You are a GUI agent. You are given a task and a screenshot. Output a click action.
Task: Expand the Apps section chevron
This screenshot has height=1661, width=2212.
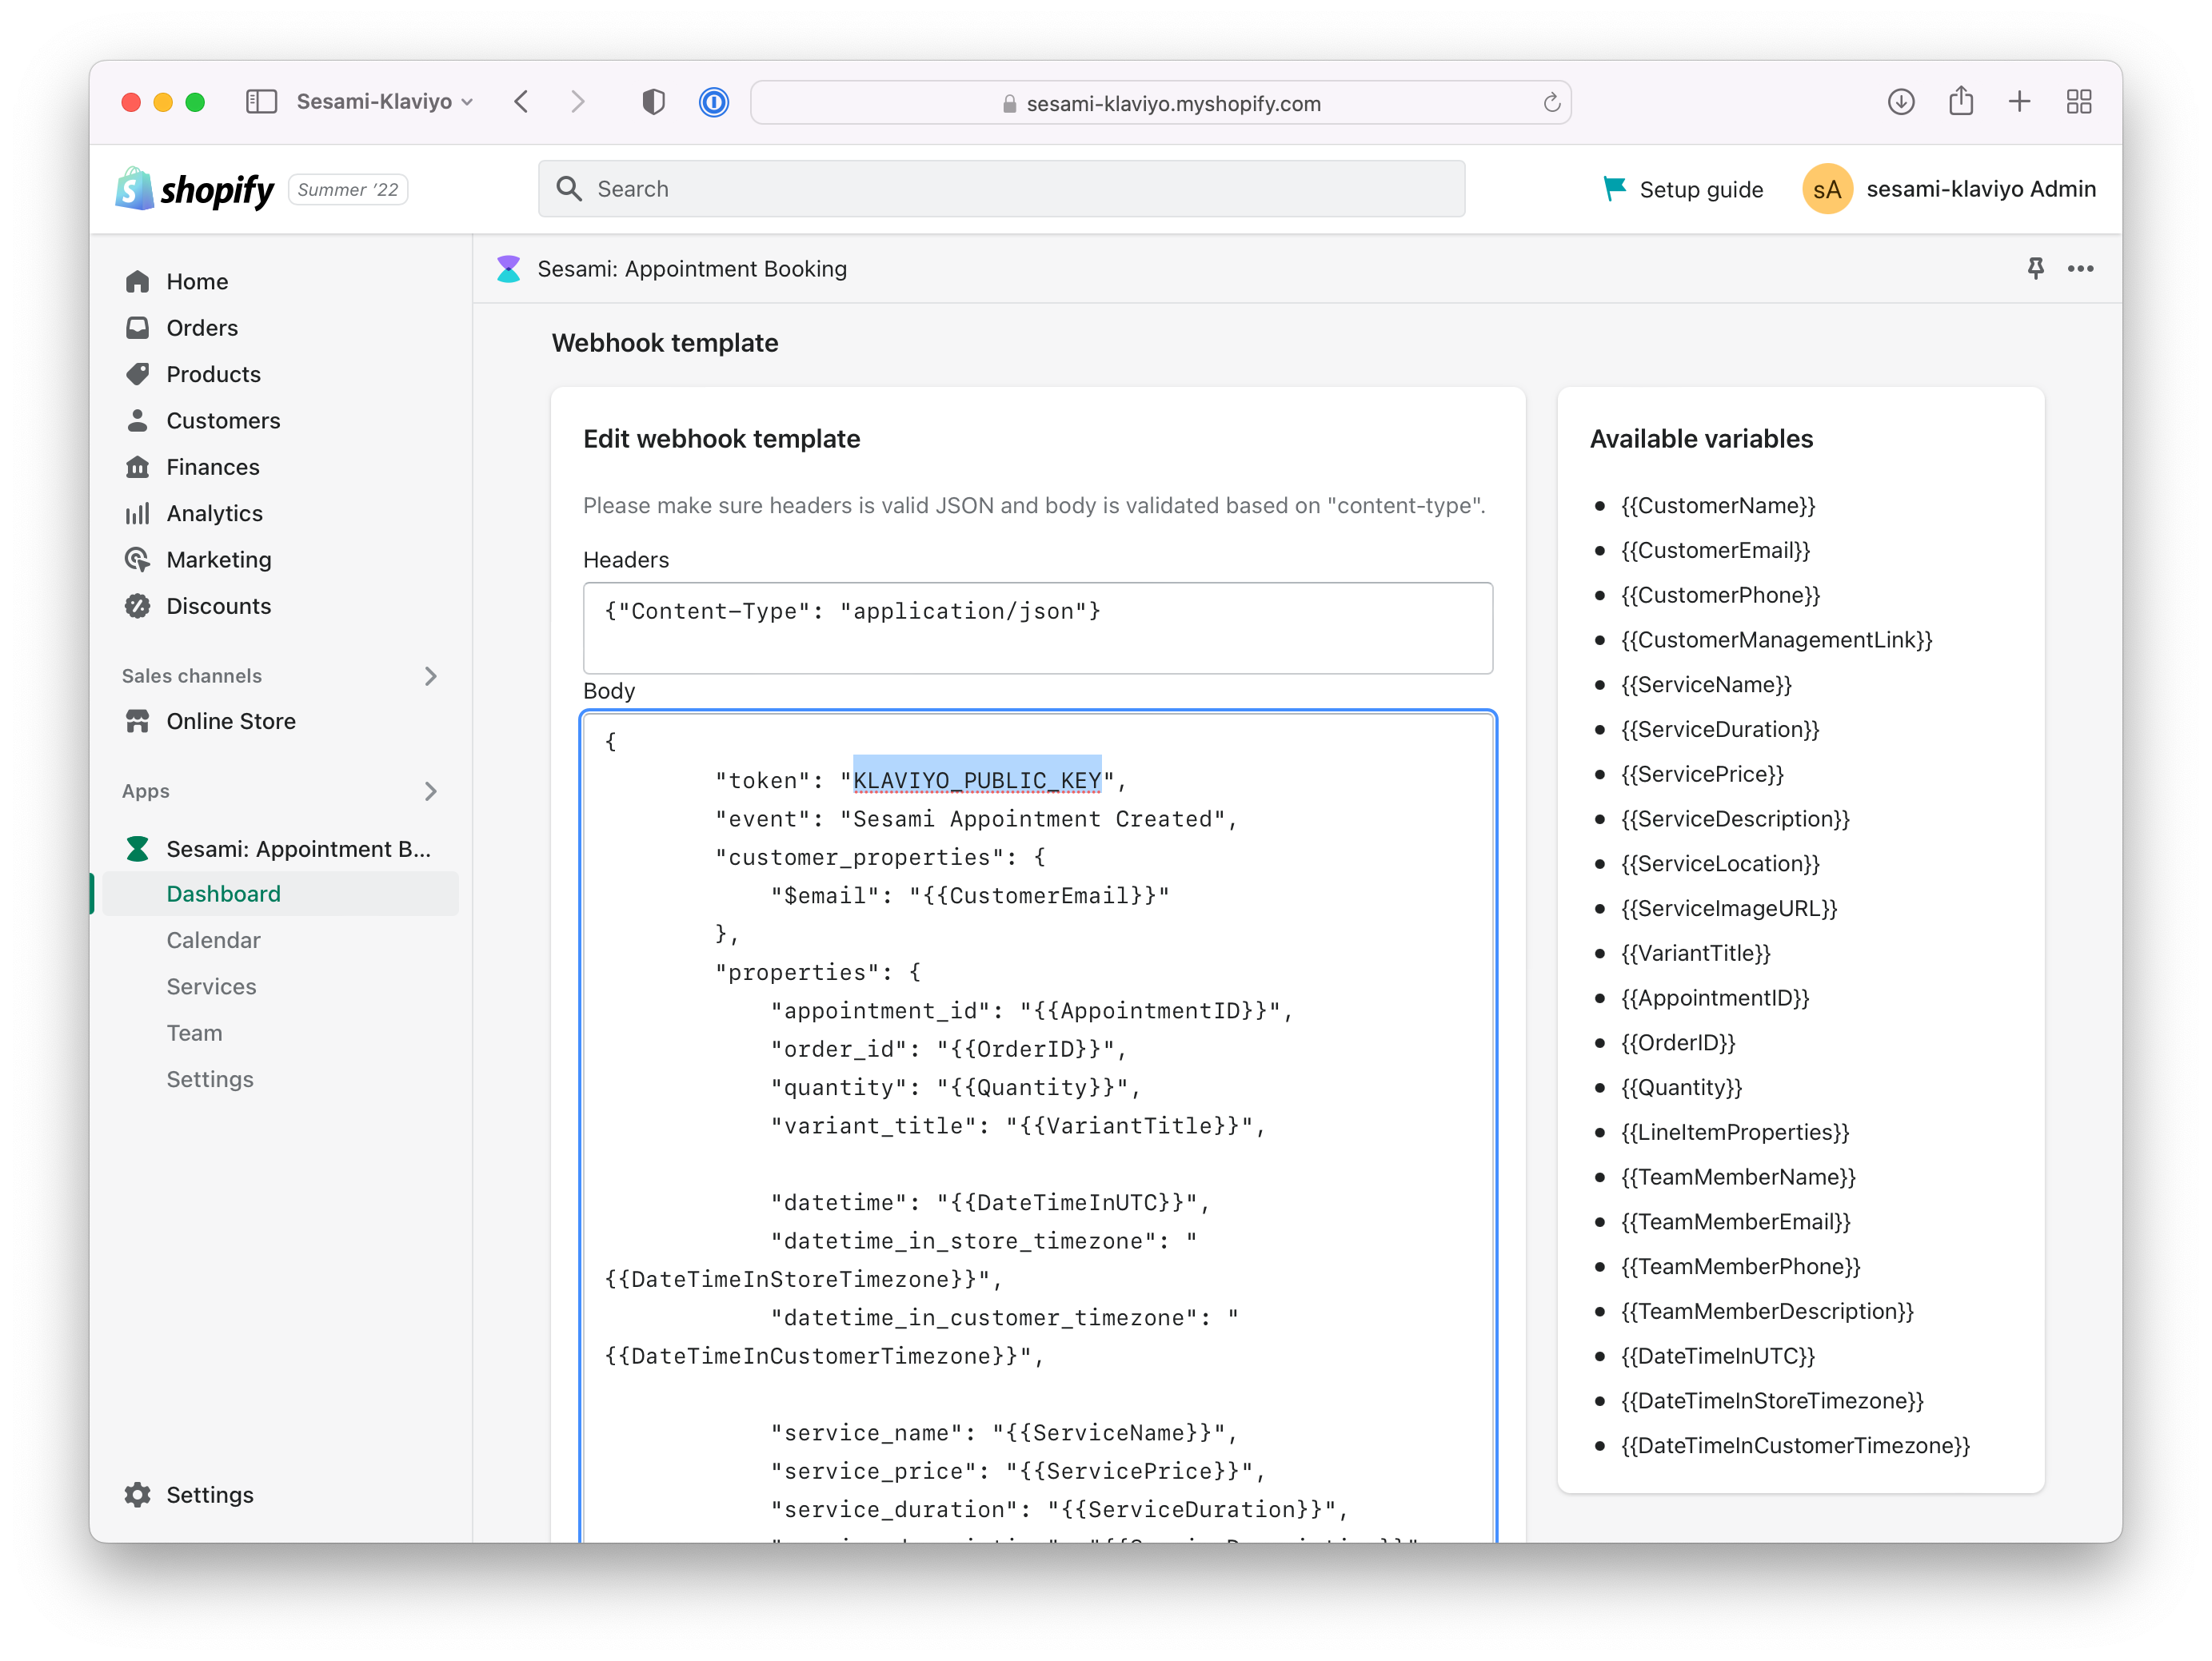pyautogui.click(x=431, y=791)
